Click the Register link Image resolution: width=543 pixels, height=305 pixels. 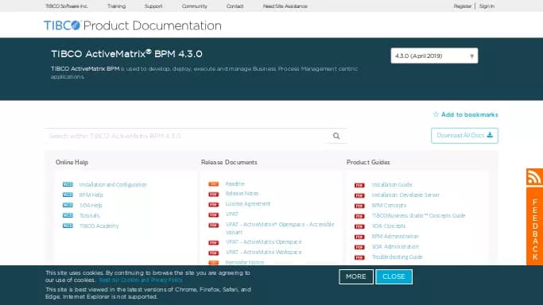click(x=463, y=6)
